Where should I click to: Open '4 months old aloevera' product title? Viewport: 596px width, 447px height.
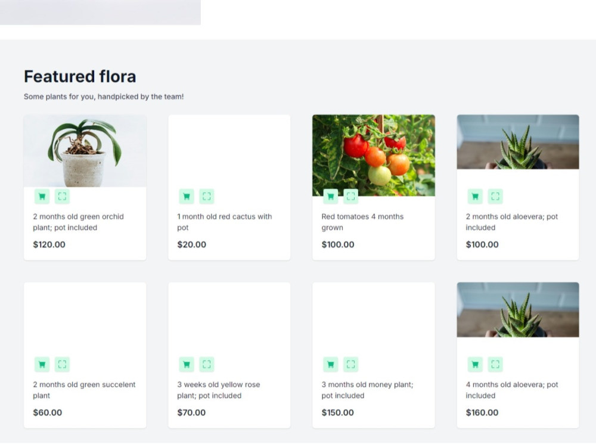[512, 390]
